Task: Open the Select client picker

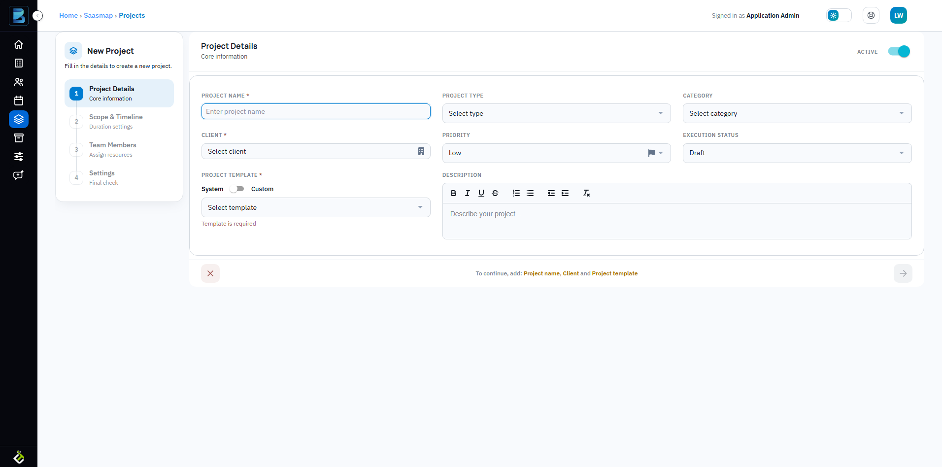Action: (316, 151)
